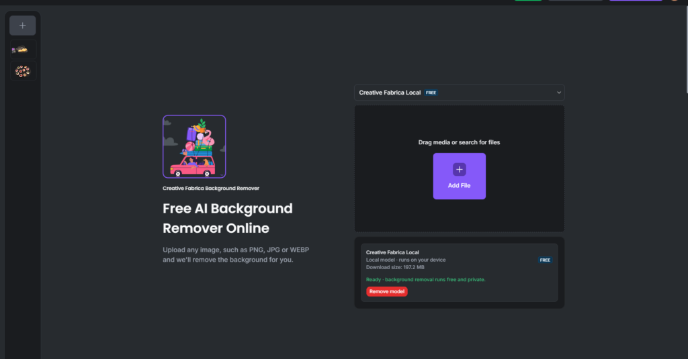Open the circular dots image thumbnail in sidebar
Viewport: 688px width, 359px height.
click(x=22, y=71)
